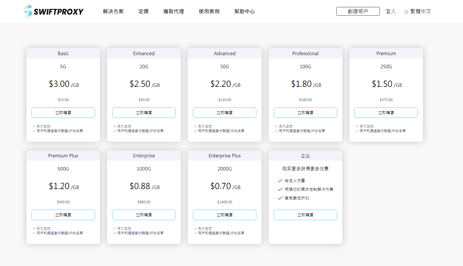Purchase the Advanced 50G plan
Image resolution: width=463 pixels, height=266 pixels.
[225, 113]
